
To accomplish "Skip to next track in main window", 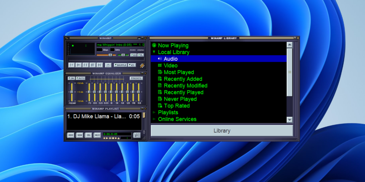I will point(100,65).
